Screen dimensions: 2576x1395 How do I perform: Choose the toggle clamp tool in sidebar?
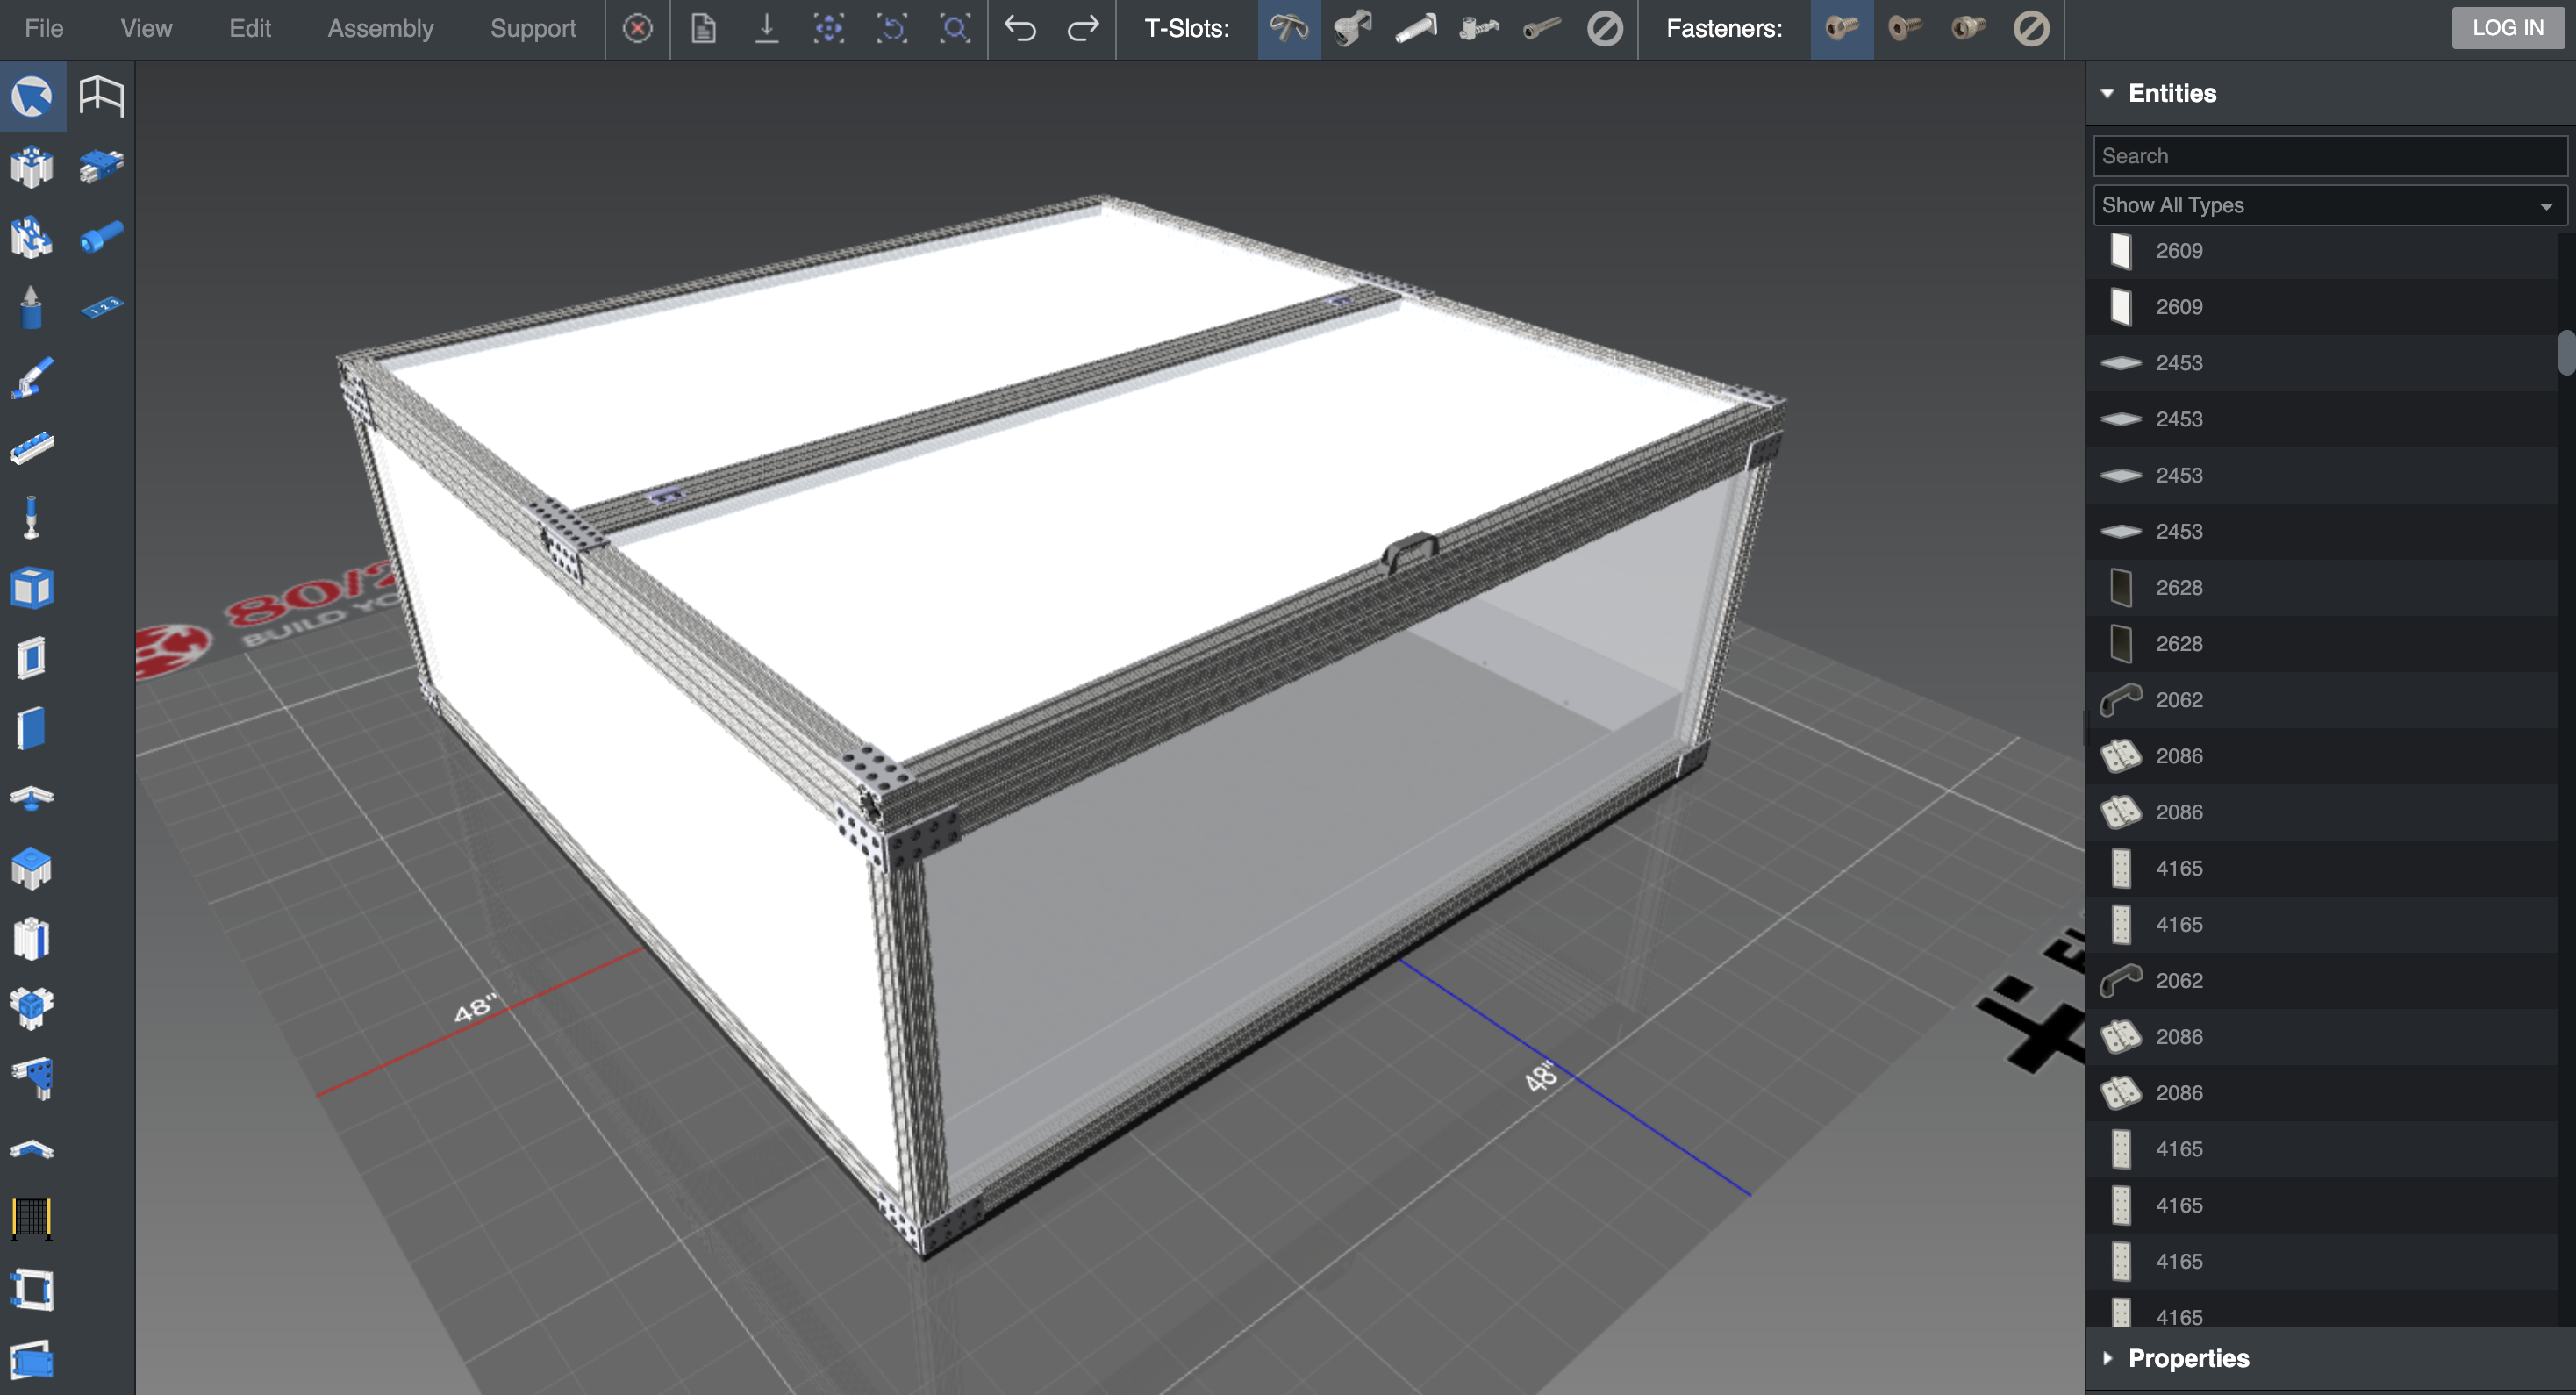[x=32, y=378]
